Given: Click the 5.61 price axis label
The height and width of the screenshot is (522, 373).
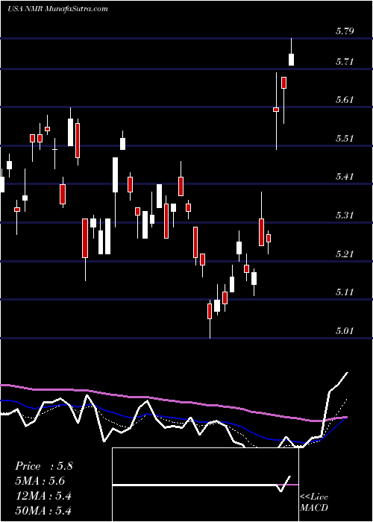Looking at the screenshot, I should (x=345, y=99).
